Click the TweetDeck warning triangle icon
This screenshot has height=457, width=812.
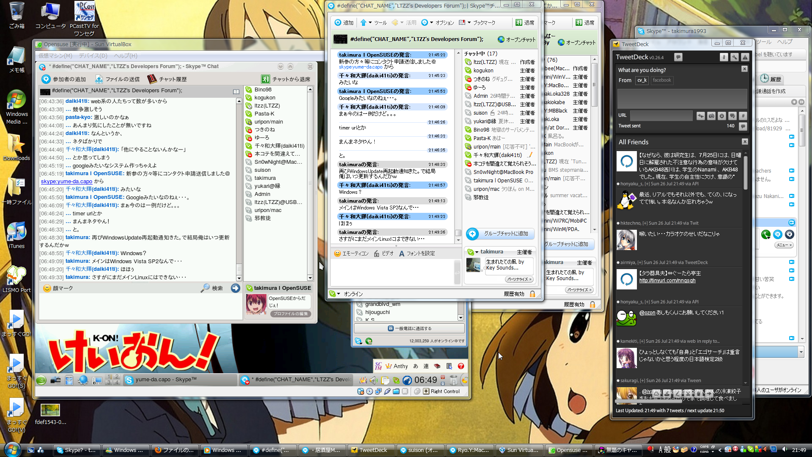click(x=745, y=57)
